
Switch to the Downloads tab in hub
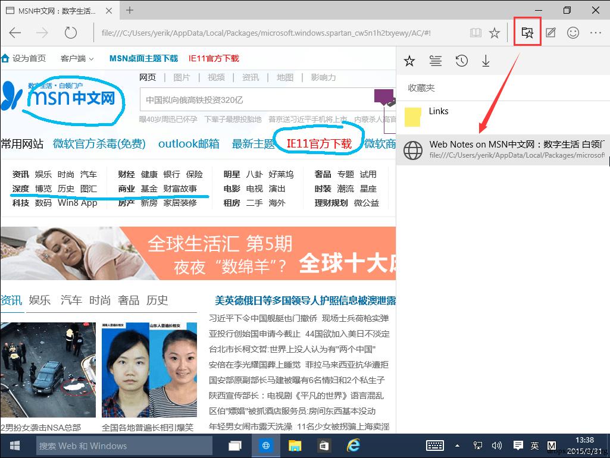(x=486, y=61)
